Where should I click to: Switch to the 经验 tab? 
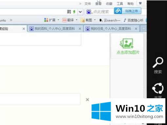[10, 29]
